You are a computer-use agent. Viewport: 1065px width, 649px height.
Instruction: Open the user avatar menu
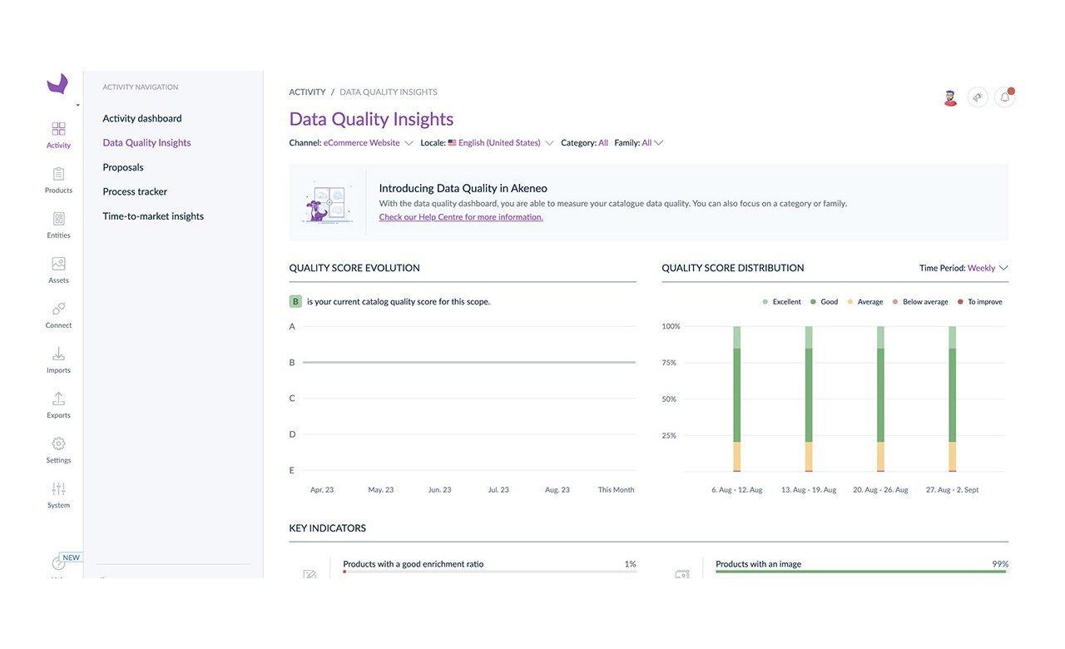pos(951,97)
